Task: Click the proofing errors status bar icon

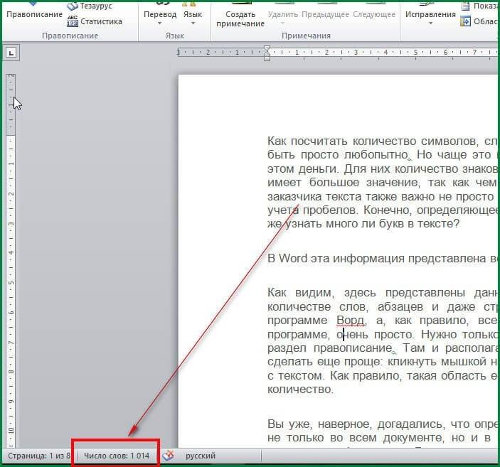Action: click(169, 456)
